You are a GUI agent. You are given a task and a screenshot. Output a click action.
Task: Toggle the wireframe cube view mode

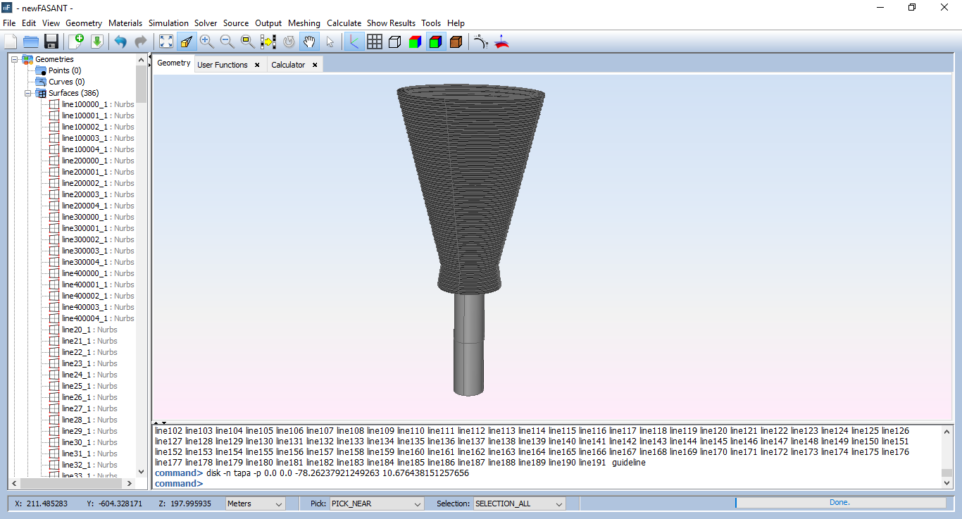click(x=394, y=42)
